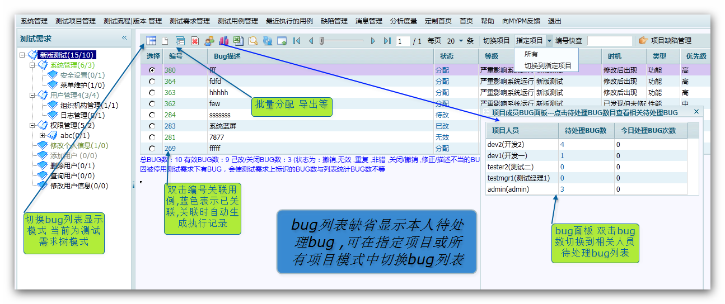This screenshot has width=725, height=304.
Task: Open the 消息管理 menu
Action: click(x=369, y=21)
